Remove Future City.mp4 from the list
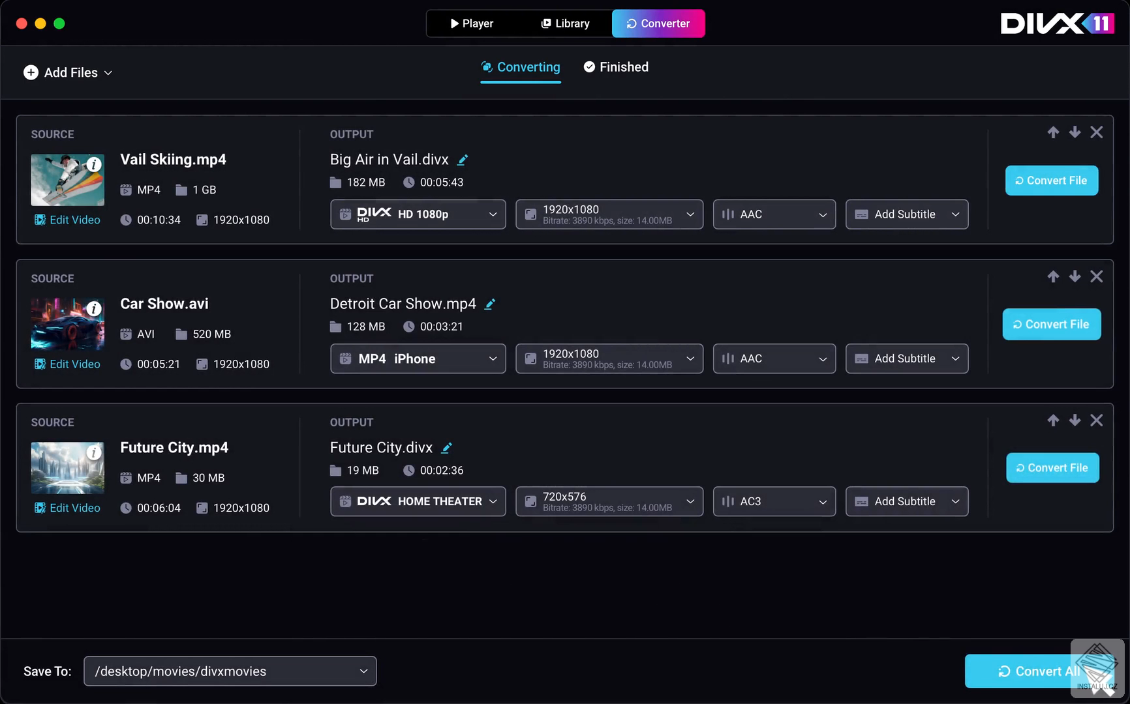 coord(1096,420)
